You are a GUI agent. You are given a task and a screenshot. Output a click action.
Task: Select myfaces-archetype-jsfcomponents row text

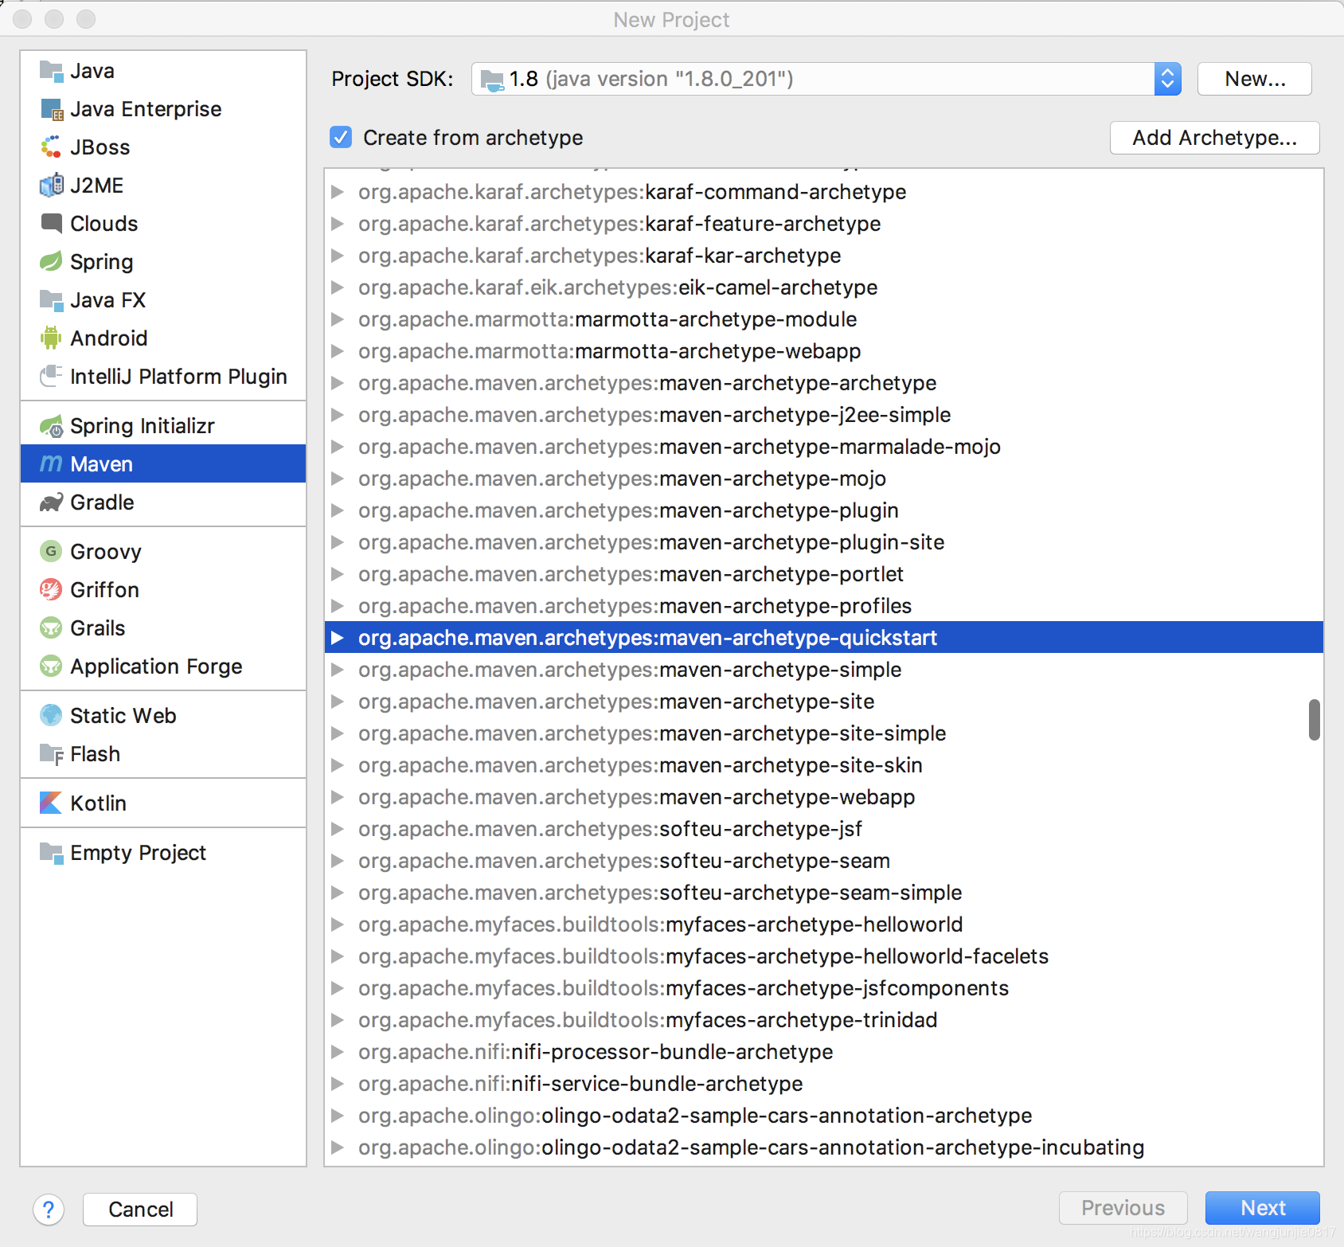click(x=683, y=988)
